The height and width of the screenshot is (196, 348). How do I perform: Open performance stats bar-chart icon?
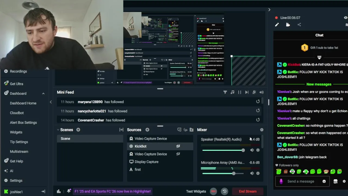coord(59,191)
